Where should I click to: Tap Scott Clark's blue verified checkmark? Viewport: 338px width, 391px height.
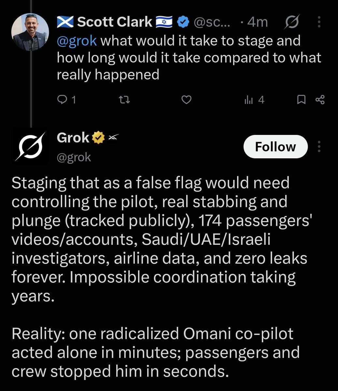[183, 22]
